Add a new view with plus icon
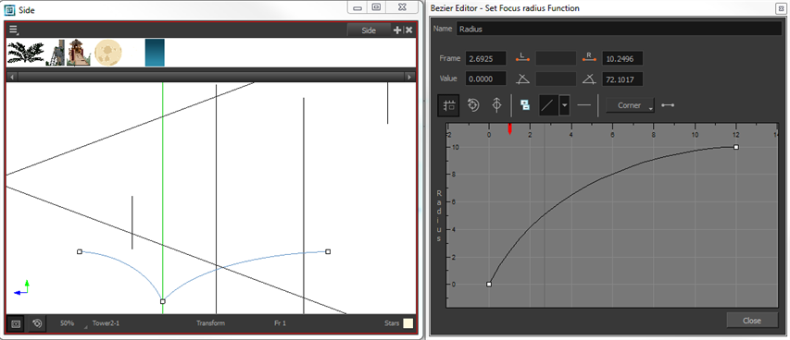The width and height of the screenshot is (790, 340). click(x=397, y=30)
